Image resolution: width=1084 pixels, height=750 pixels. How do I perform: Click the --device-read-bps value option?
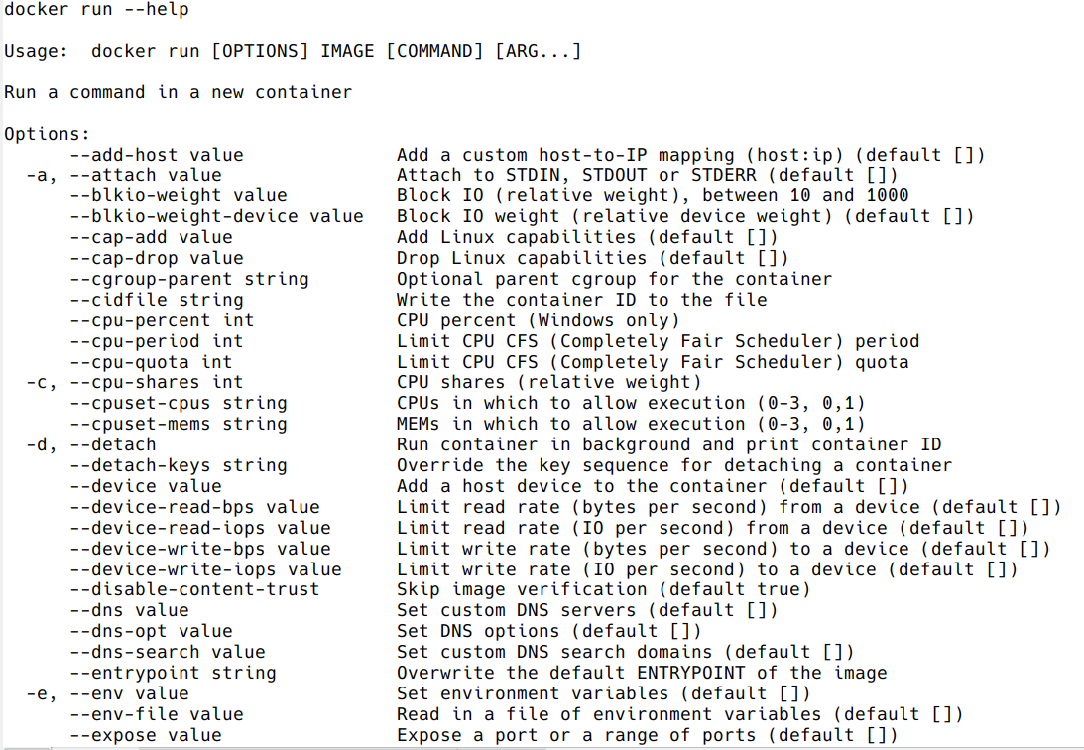[x=194, y=507]
